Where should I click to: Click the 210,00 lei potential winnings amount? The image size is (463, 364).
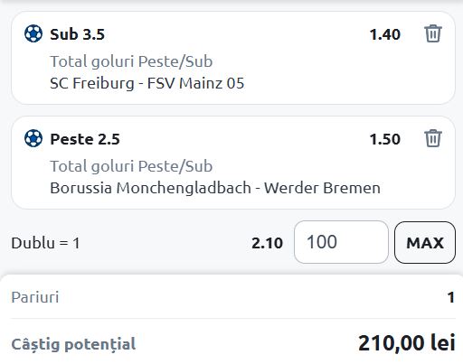point(407,343)
